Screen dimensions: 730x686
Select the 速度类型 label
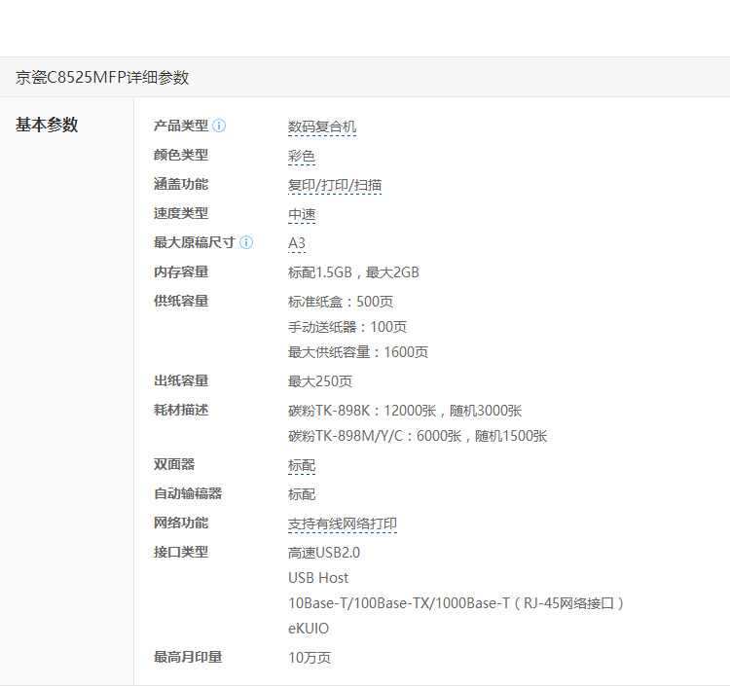click(x=181, y=214)
